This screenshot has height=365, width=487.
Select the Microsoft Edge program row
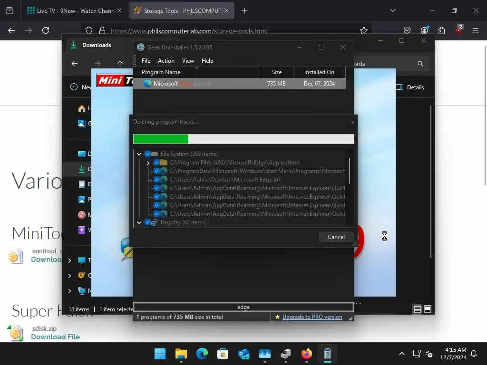[x=240, y=84]
